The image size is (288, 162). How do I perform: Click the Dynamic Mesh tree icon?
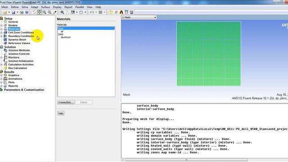pyautogui.click(x=5, y=40)
